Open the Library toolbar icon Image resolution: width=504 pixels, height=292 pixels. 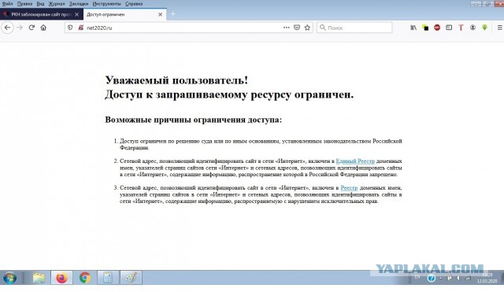coord(413,28)
